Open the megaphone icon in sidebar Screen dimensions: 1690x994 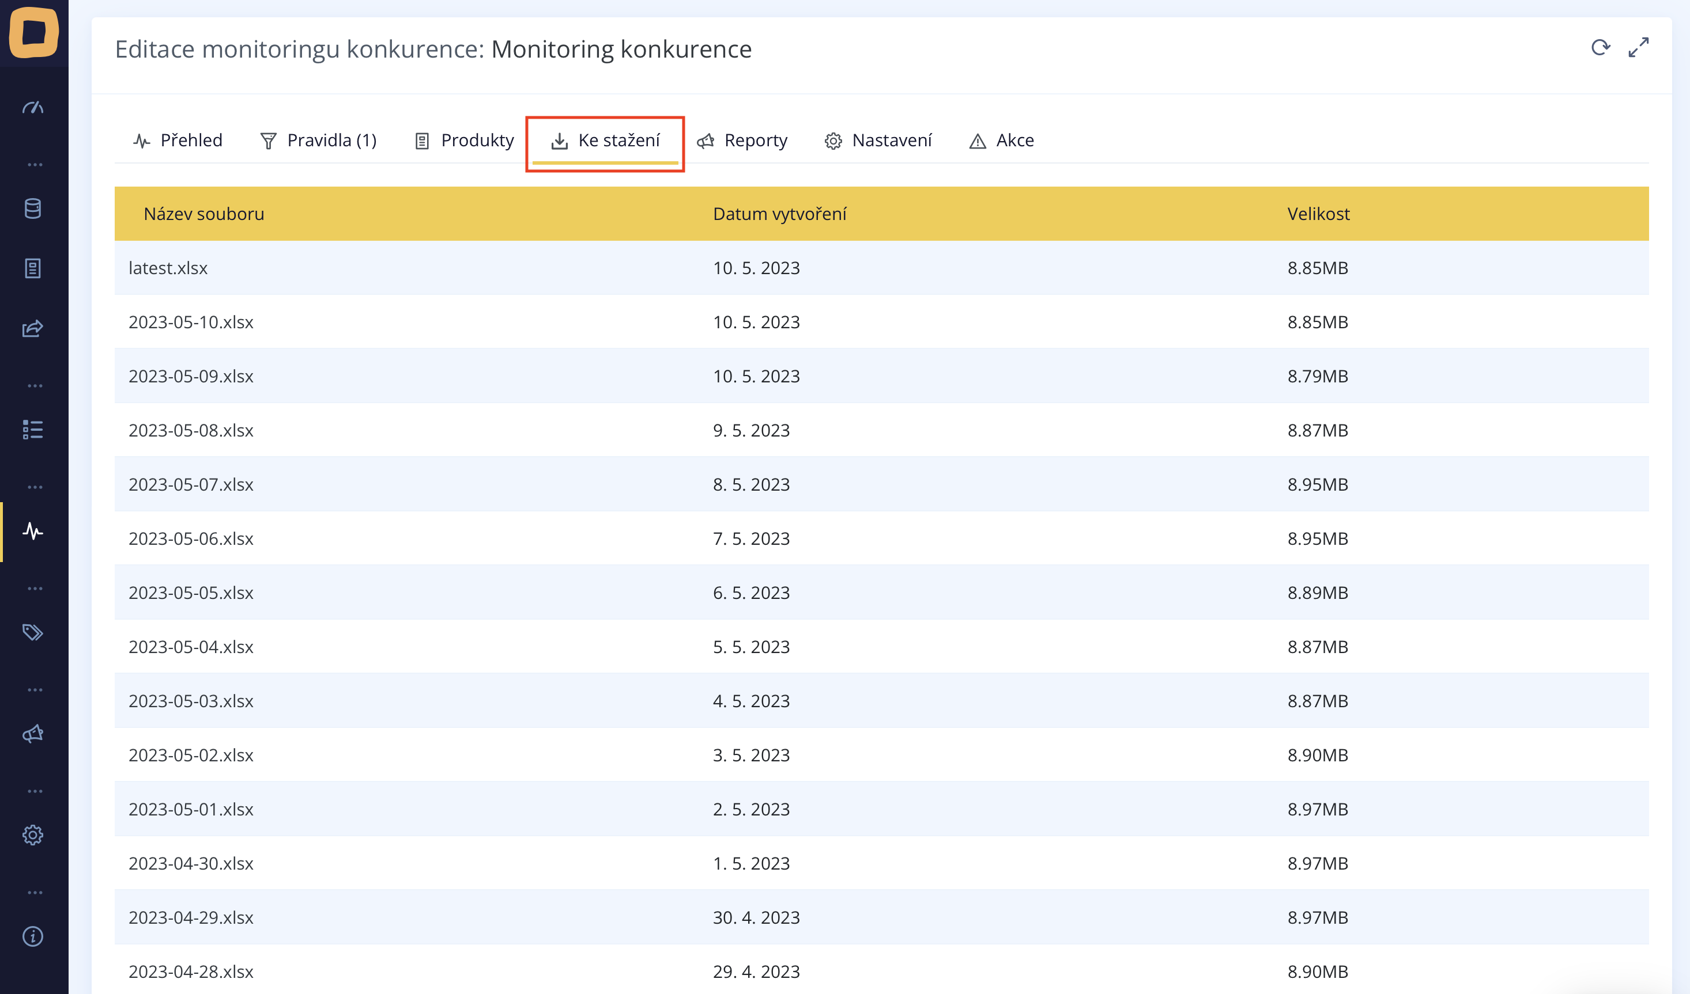coord(33,733)
